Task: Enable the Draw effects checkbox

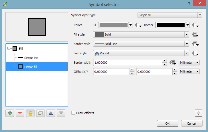Action: [x=73, y=113]
